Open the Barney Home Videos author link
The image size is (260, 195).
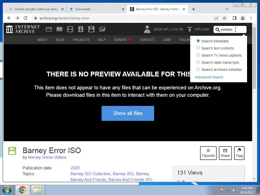[x=47, y=157]
